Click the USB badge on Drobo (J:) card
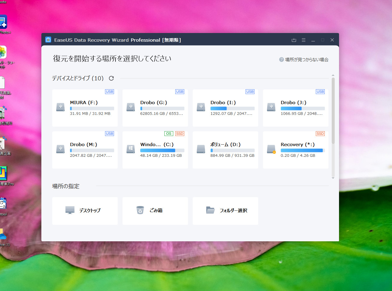 pos(320,92)
